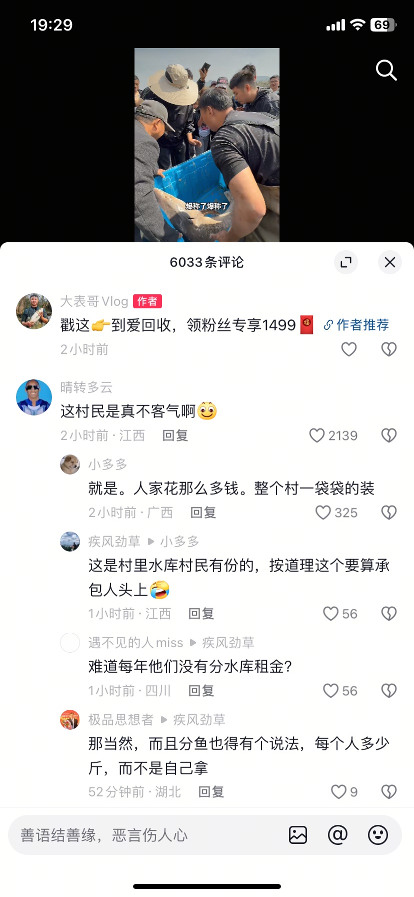414x897 pixels.
Task: Reply to 极品思想者's comment
Action: (x=211, y=792)
